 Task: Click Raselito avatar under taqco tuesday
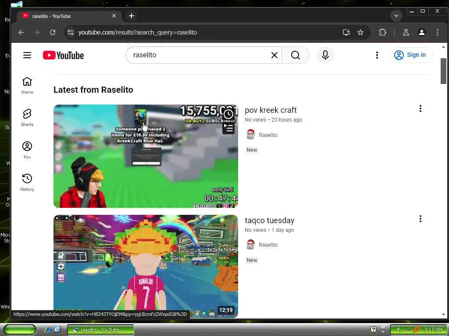click(250, 245)
